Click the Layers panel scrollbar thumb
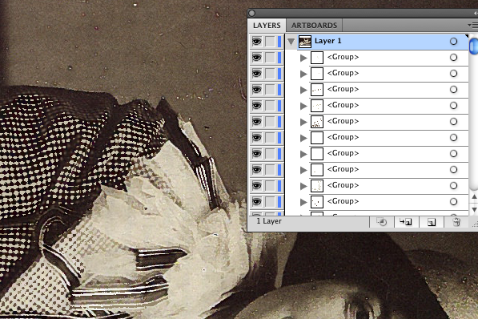Screen dimensions: 478x319 pos(474,46)
